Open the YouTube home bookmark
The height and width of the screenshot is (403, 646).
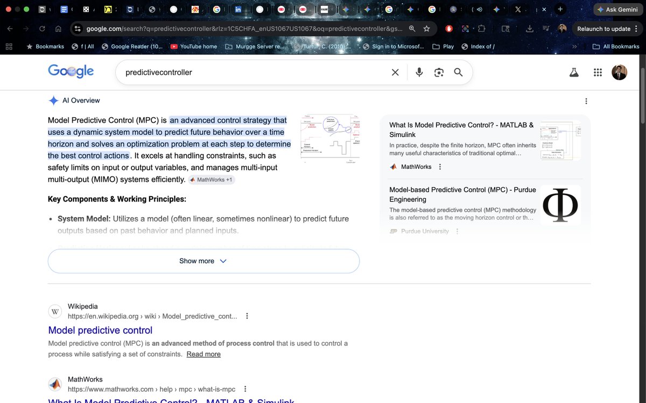(193, 47)
